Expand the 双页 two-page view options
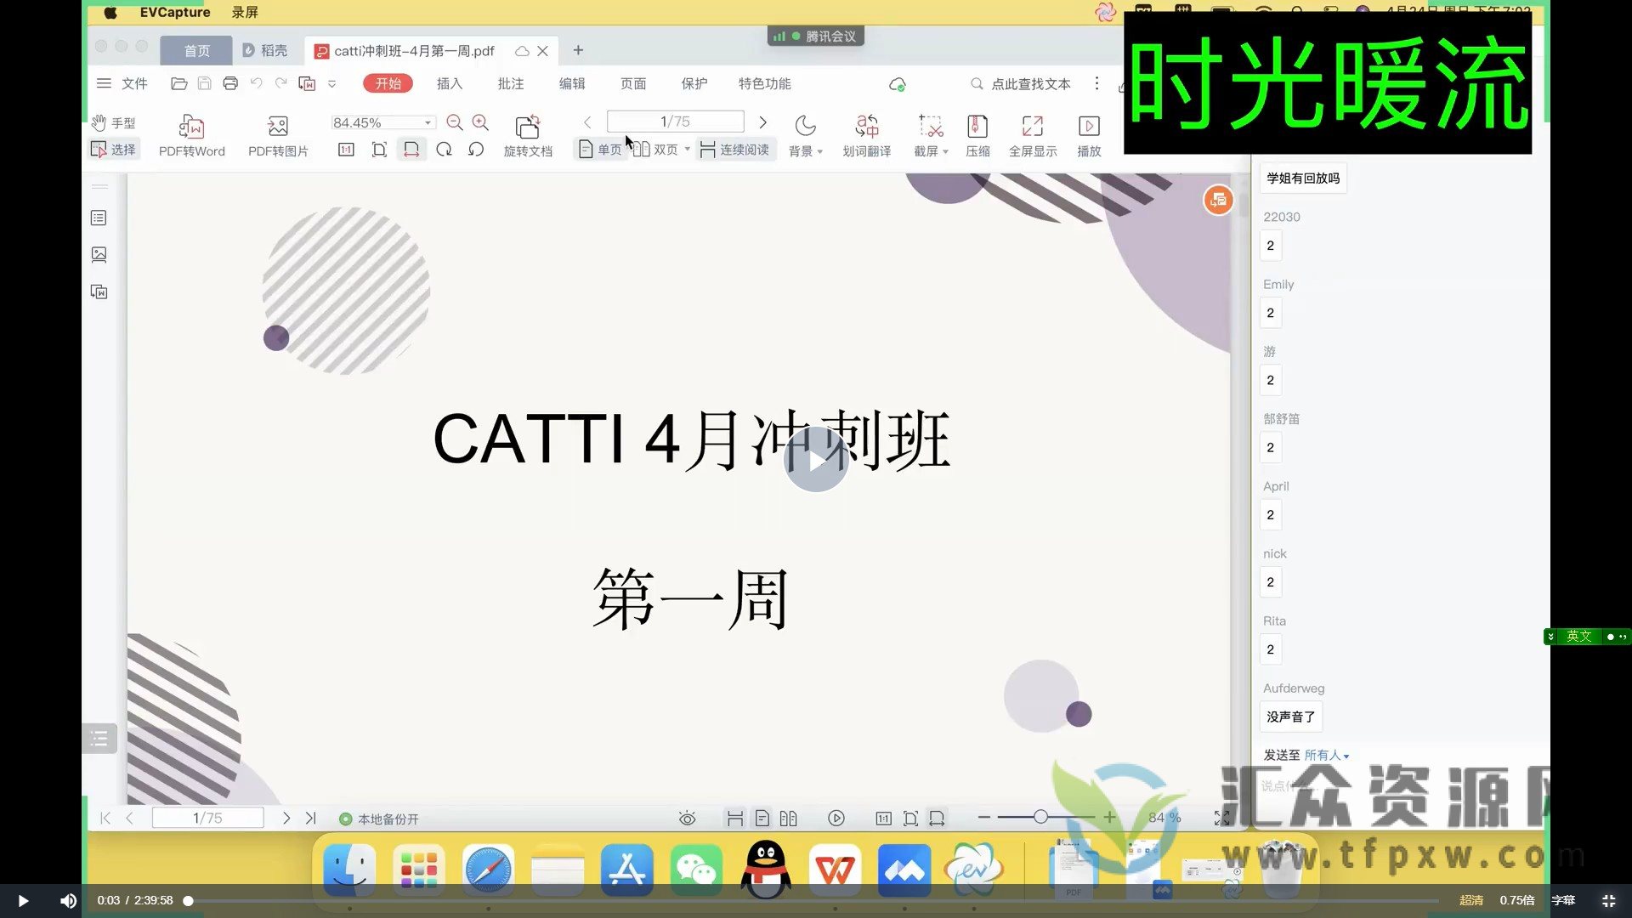The width and height of the screenshot is (1632, 918). 688,149
